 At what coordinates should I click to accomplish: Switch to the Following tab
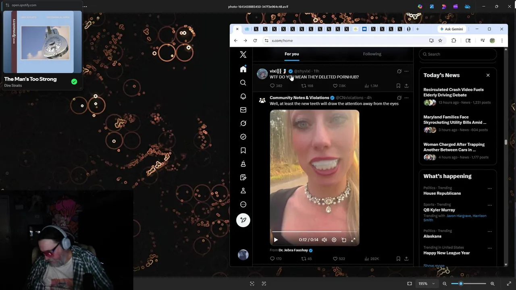pos(372,54)
